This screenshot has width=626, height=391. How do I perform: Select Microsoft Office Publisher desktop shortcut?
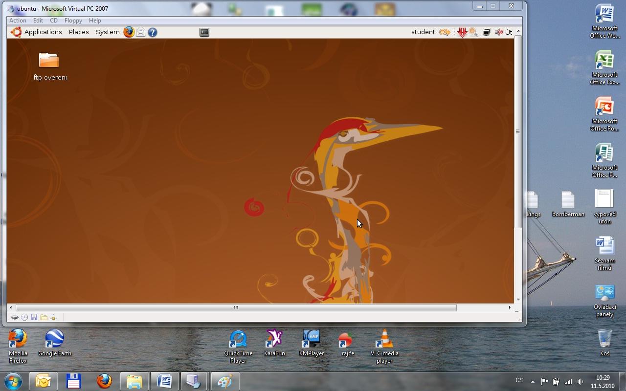(604, 161)
